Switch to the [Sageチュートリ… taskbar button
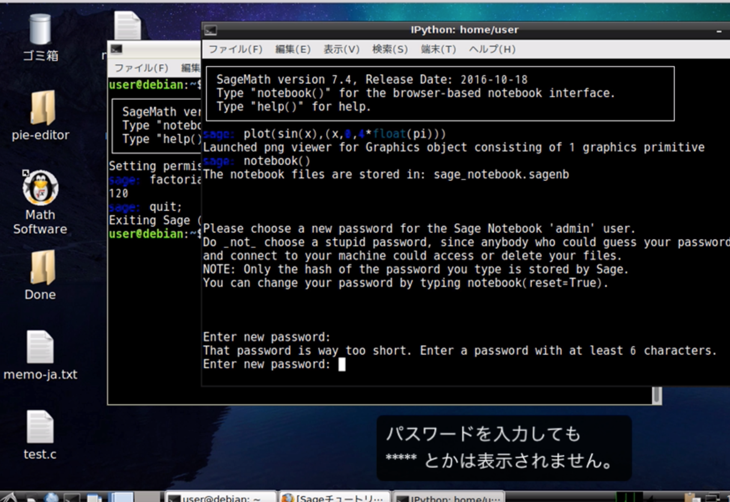 (334, 497)
